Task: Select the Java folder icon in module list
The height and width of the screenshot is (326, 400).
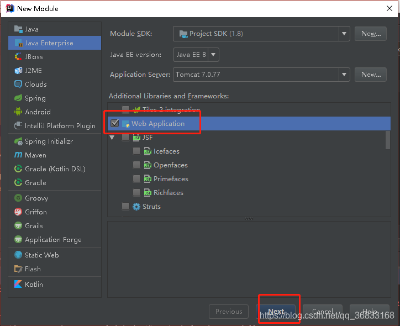Action: (x=18, y=29)
